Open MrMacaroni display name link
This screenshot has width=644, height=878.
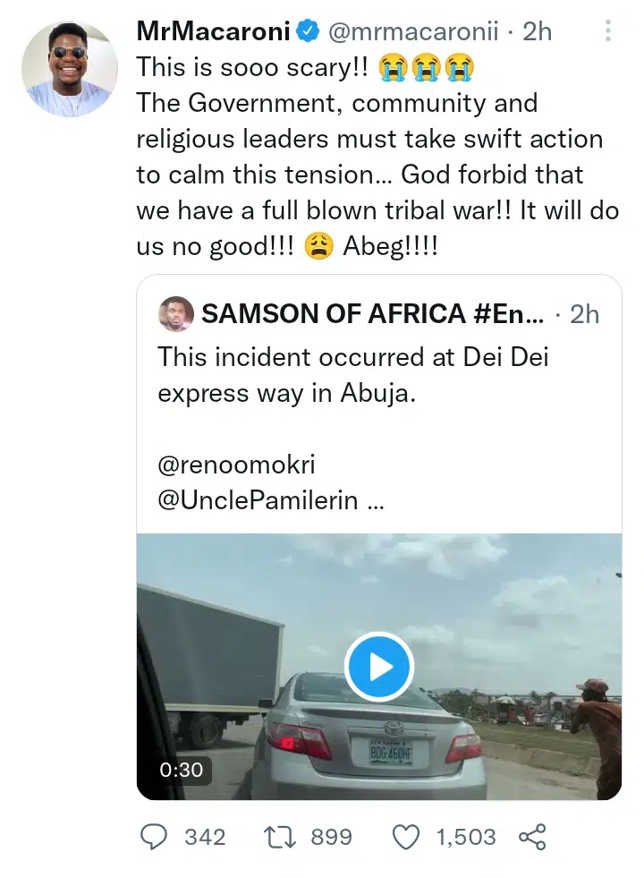pos(214,32)
